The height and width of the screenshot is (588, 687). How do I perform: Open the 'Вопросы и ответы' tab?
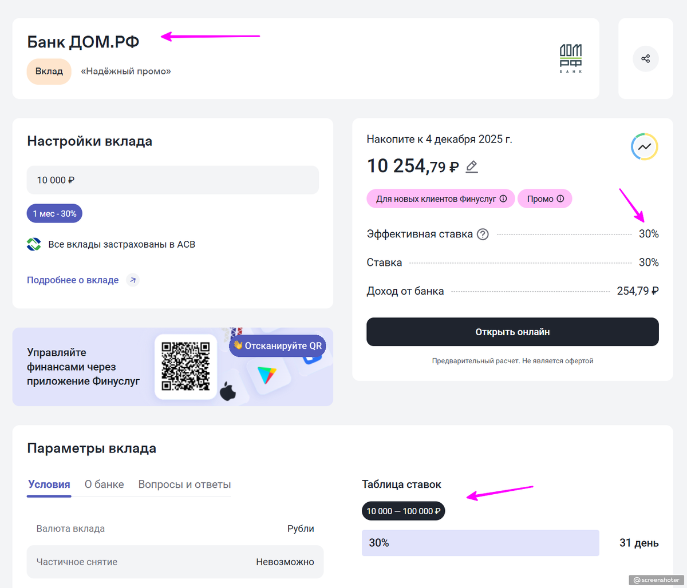pyautogui.click(x=184, y=484)
